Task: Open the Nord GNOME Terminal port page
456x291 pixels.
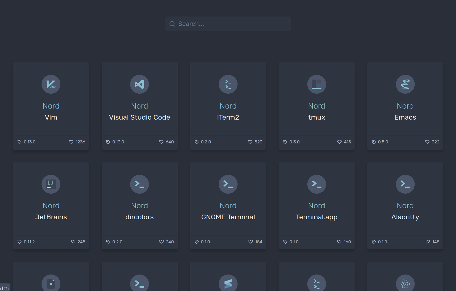Action: [x=228, y=217]
